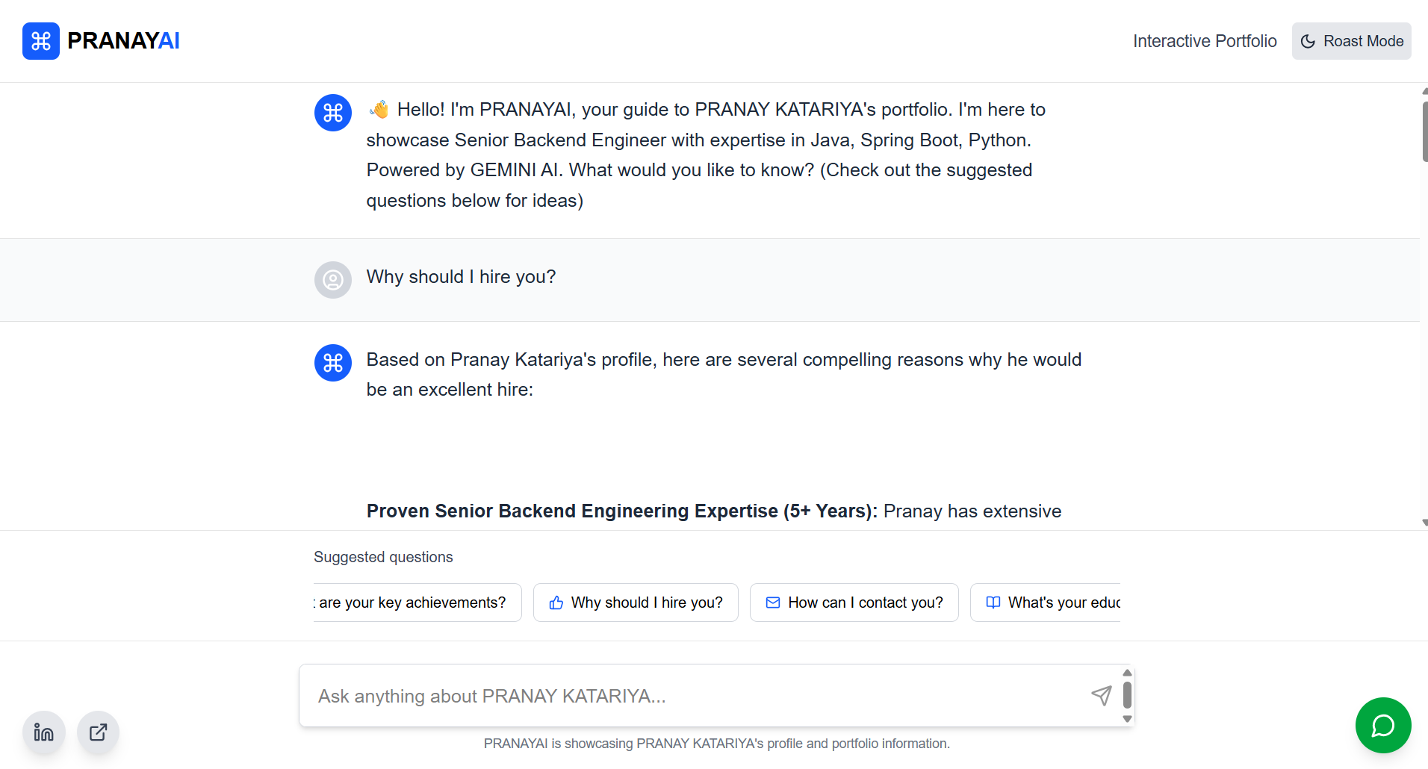Click the PRANAYAI command logo icon
This screenshot has height=769, width=1428.
[x=41, y=41]
